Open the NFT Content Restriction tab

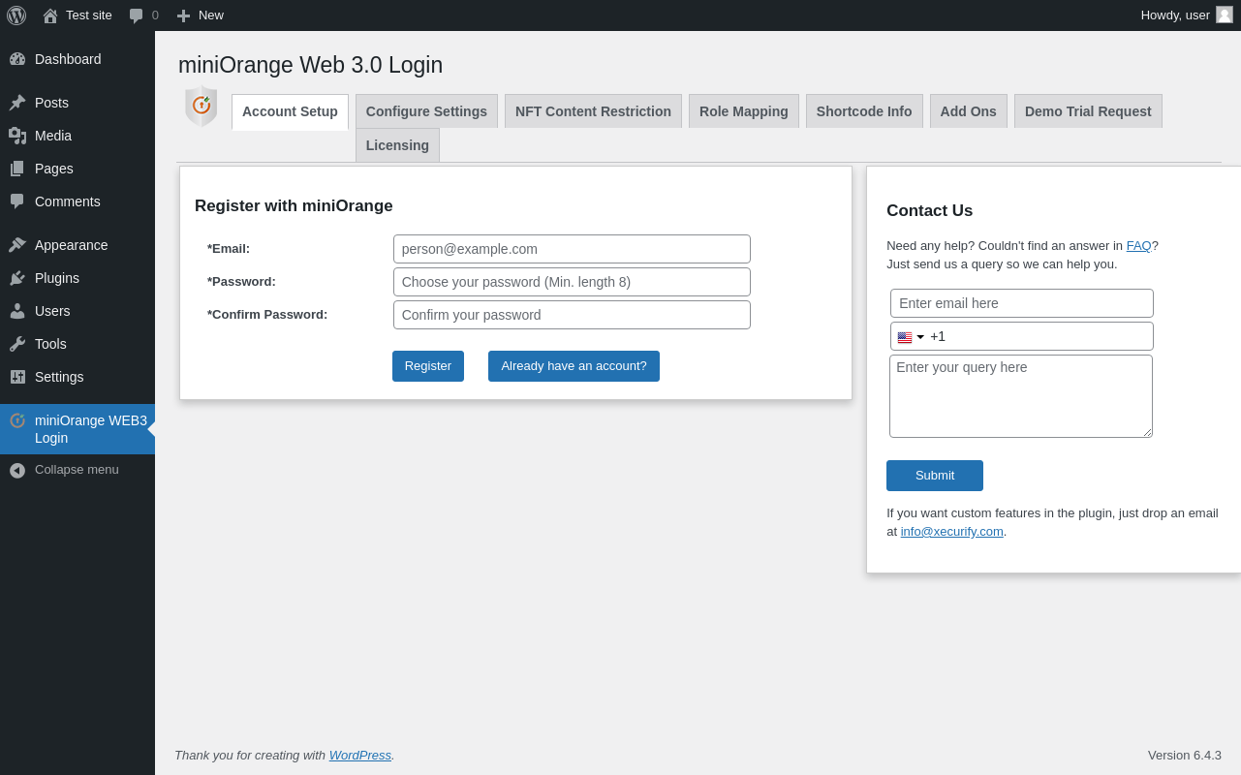[593, 111]
